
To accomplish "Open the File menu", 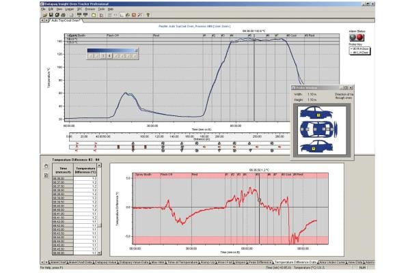I will (44, 9).
